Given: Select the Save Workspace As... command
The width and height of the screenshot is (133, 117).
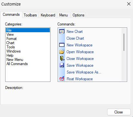Looking at the screenshot, I should [x=84, y=72].
